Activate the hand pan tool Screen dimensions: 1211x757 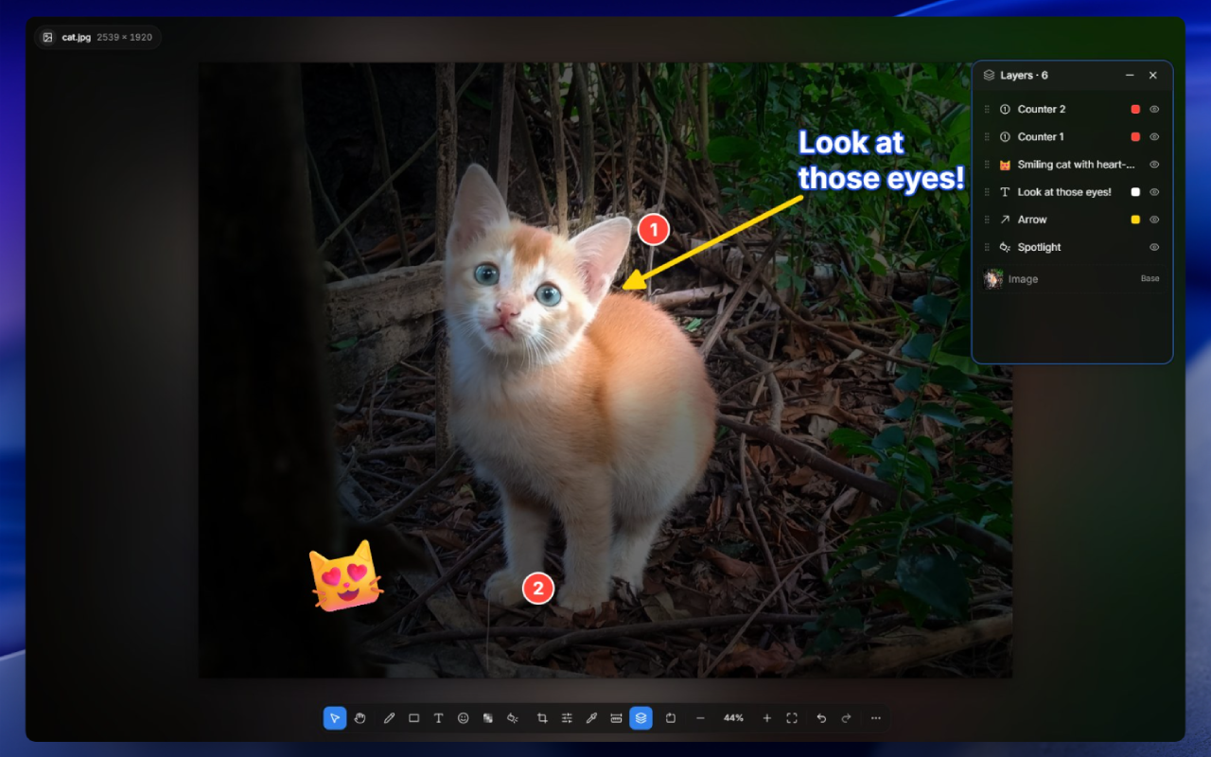(360, 718)
